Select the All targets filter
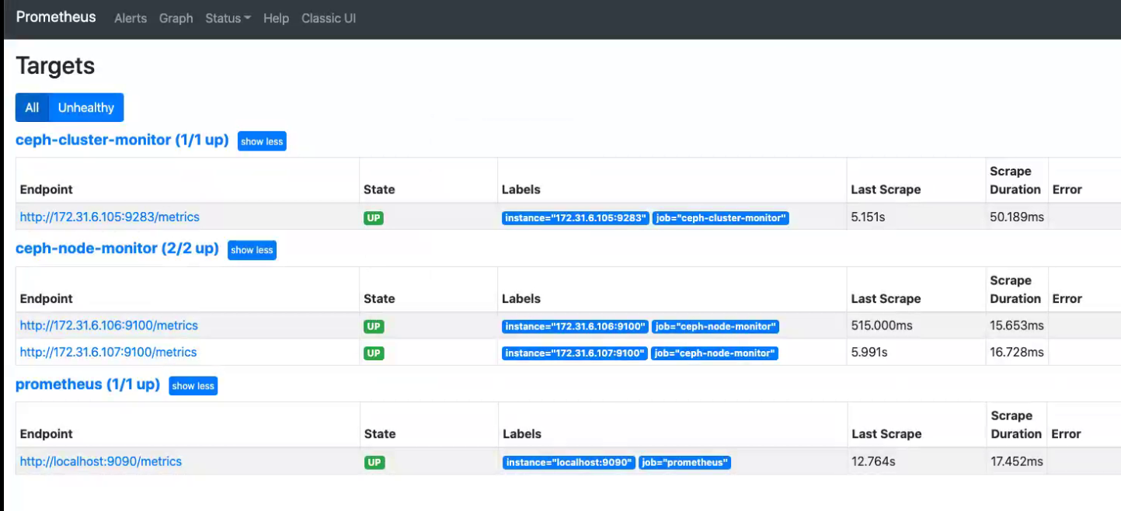The image size is (1121, 511). click(x=32, y=108)
